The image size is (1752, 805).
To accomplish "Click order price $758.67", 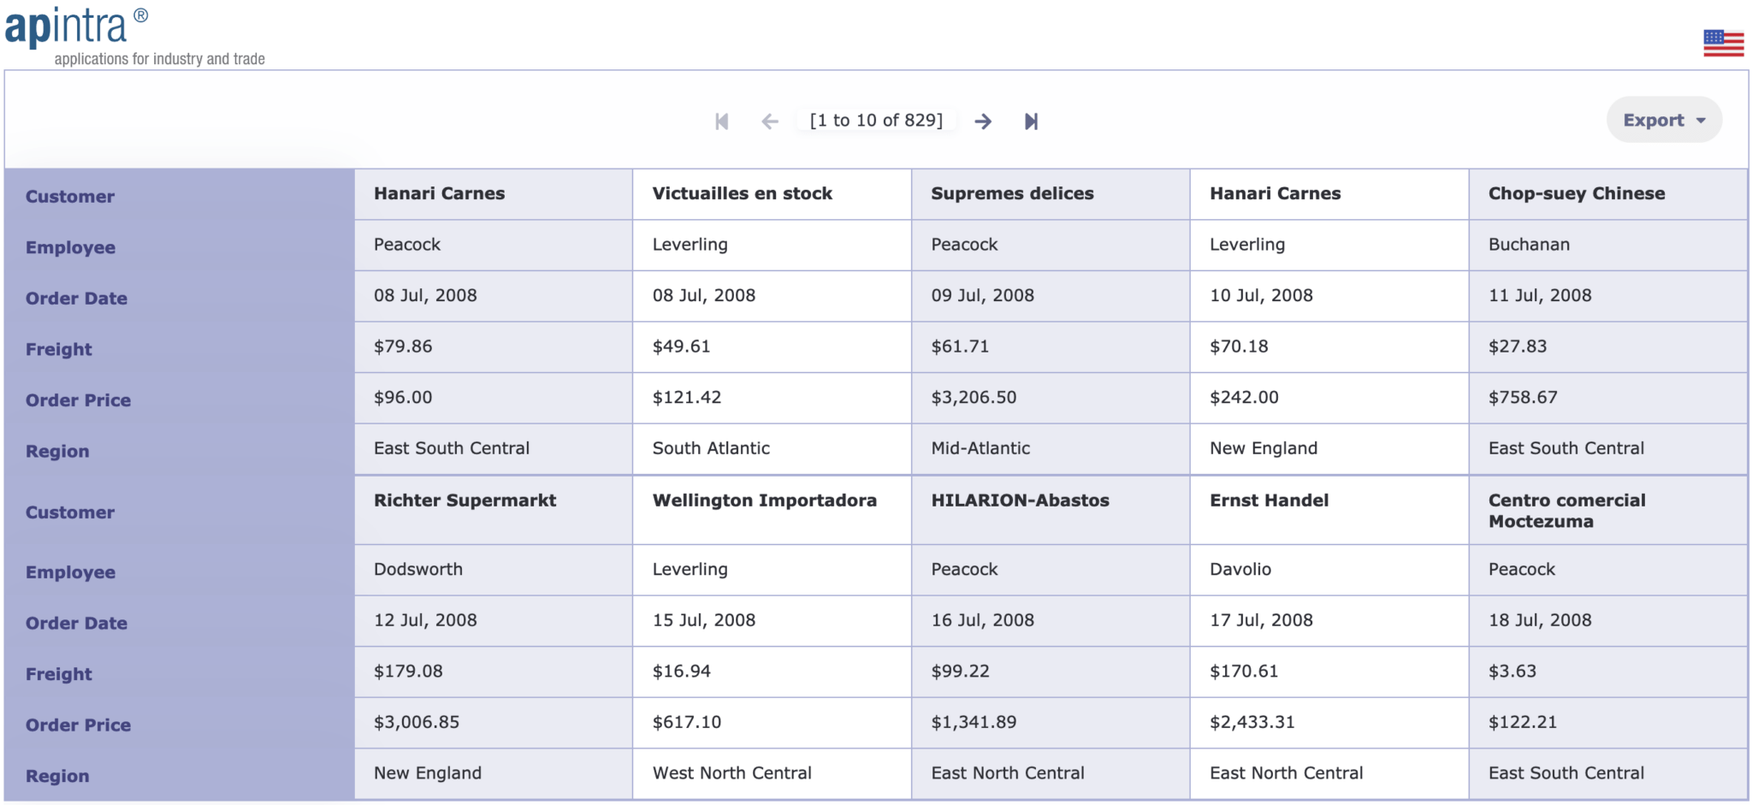I will (x=1523, y=398).
